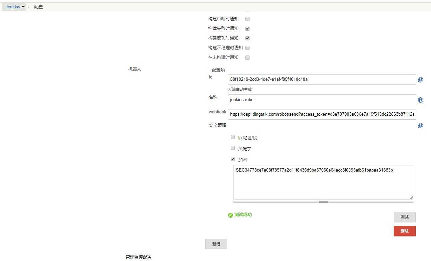Click the textarea corner resize grip

(x=411, y=197)
